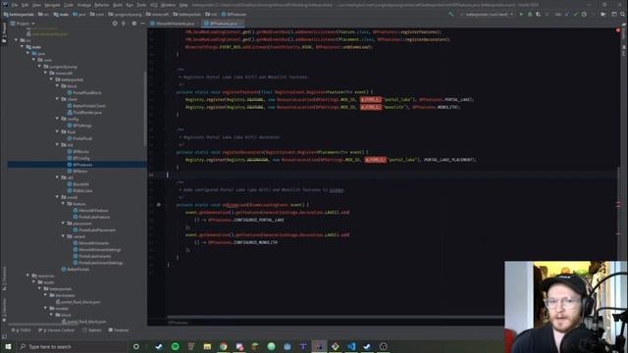Click the webcam overlay thumbnail
This screenshot has height=353, width=628.
566,307
